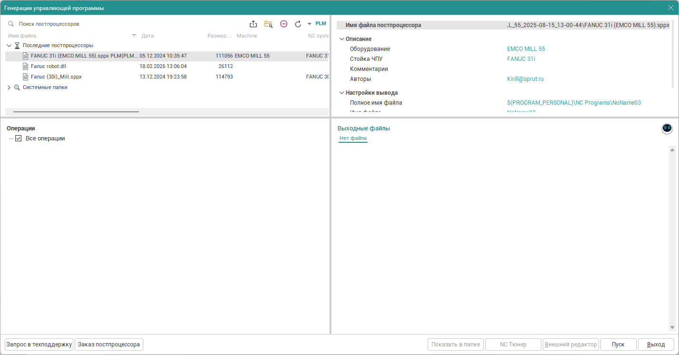Open the browse folder icon in toolbar
The image size is (679, 355).
coord(269,24)
